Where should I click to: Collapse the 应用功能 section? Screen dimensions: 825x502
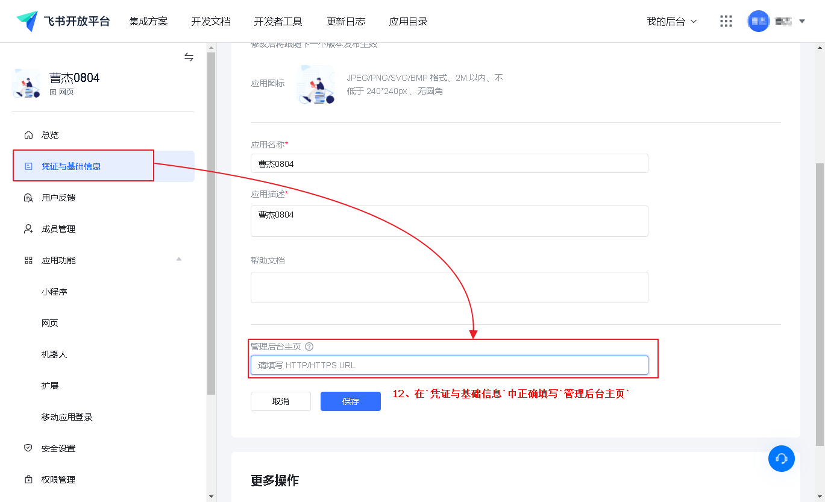click(178, 260)
